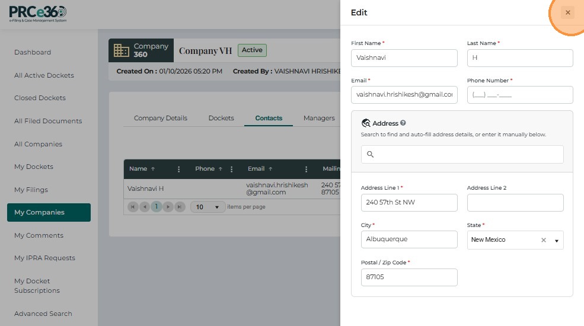Viewport: 584px width, 326px height.
Task: Go to previous page in pager
Action: (145, 206)
